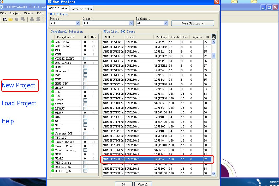This screenshot has height=186, width=279.
Task: Check the Touch Sensing box
Action: pyautogui.click(x=85, y=150)
